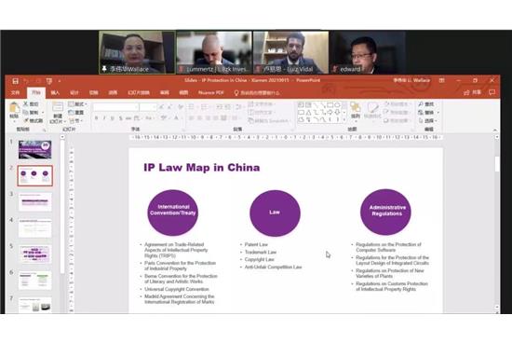The width and height of the screenshot is (512, 343).
Task: Reset the slide with the Reset icon
Action: pos(71,113)
